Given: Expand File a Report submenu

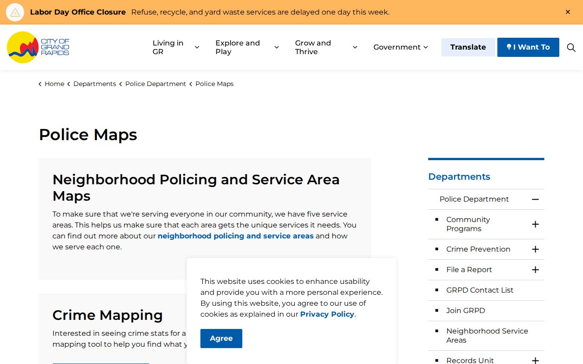Looking at the screenshot, I should tap(535, 270).
